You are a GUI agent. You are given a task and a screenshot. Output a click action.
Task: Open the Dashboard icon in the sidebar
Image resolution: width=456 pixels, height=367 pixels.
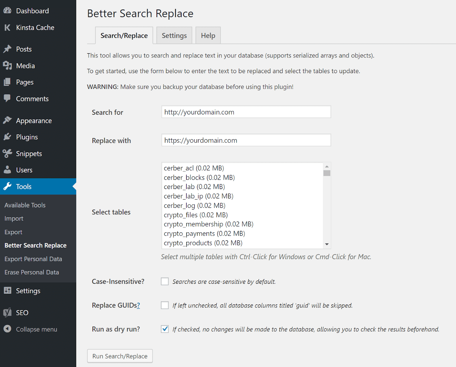coord(7,11)
